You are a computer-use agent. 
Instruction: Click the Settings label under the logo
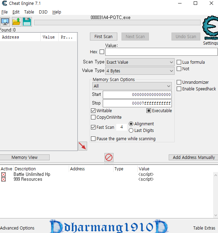coord(210,43)
